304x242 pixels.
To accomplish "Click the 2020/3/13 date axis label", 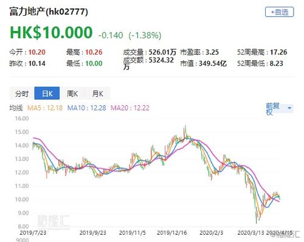I will 250,233.
